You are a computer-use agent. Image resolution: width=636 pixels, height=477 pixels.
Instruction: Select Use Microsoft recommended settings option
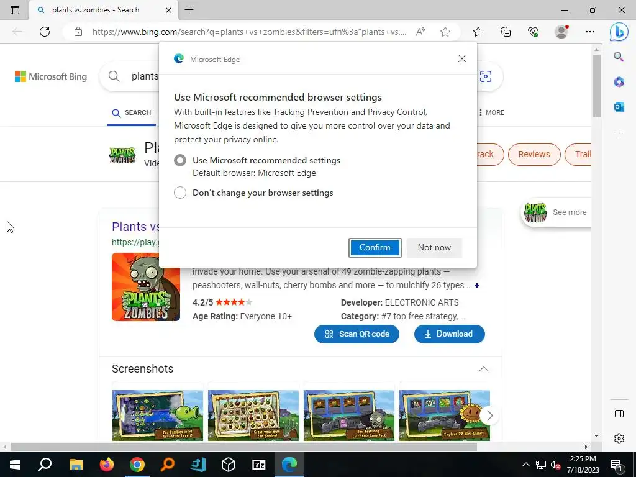point(180,160)
